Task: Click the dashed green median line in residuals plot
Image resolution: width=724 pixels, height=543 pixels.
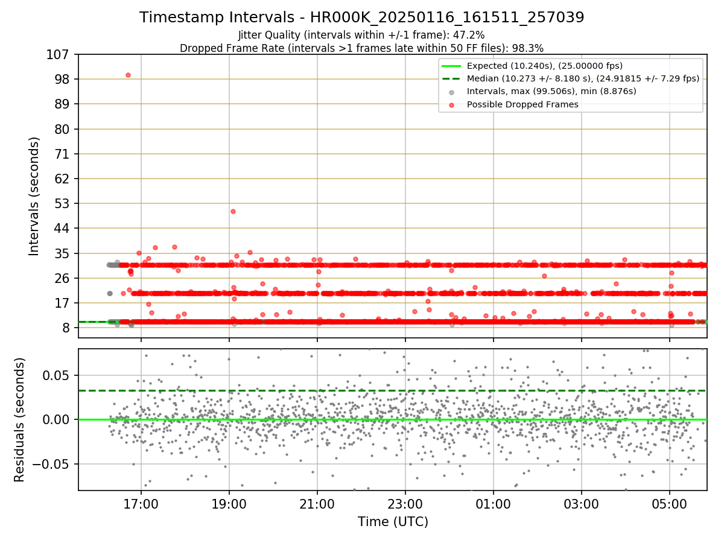Action: 393,391
